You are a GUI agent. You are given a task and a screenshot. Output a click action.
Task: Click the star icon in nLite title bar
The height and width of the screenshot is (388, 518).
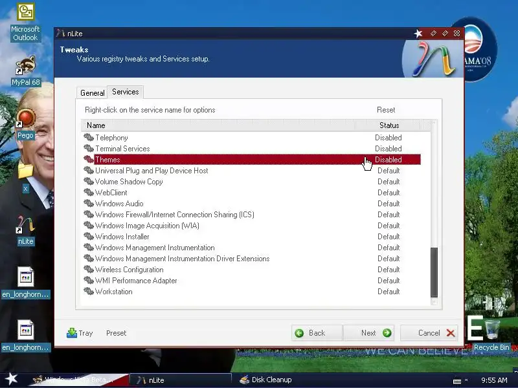(418, 34)
